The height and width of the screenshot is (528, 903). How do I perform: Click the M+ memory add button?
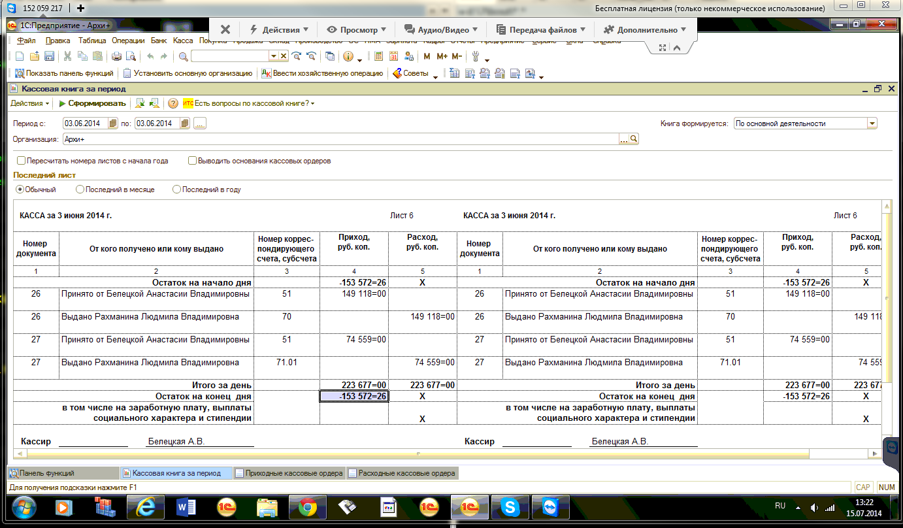(442, 56)
